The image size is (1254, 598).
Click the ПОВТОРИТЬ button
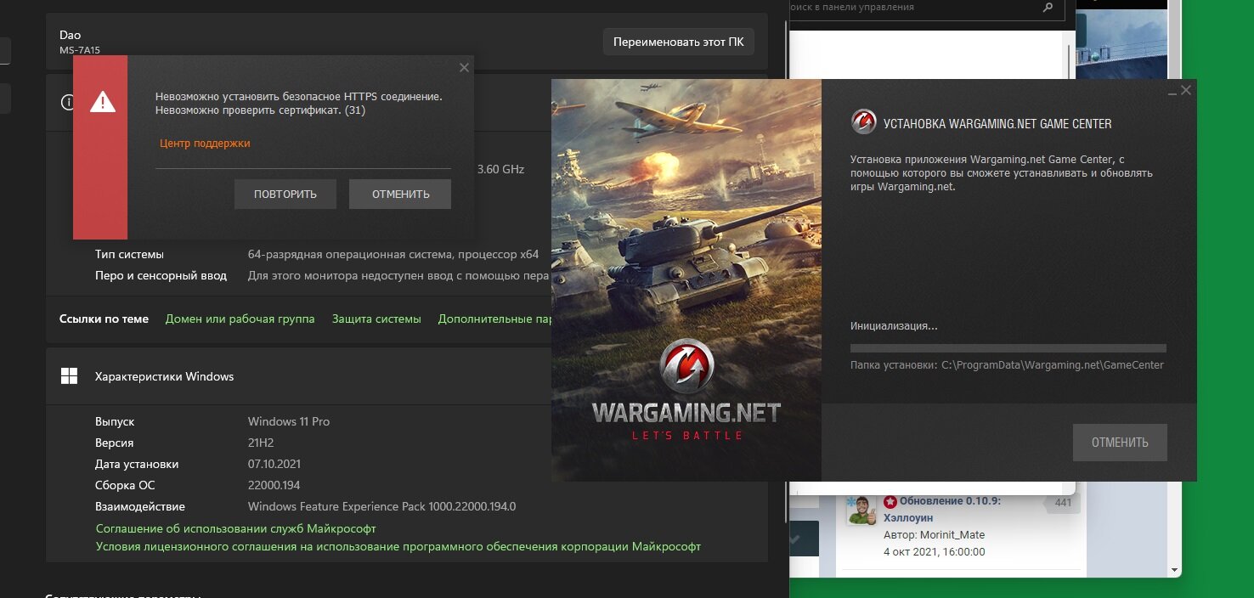point(285,194)
